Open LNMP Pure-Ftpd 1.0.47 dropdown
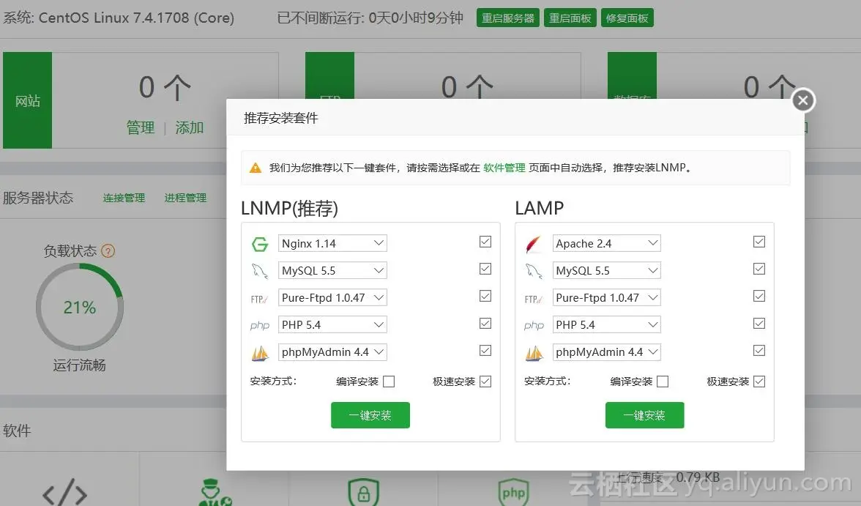Screen dimensions: 861x506 pos(332,298)
